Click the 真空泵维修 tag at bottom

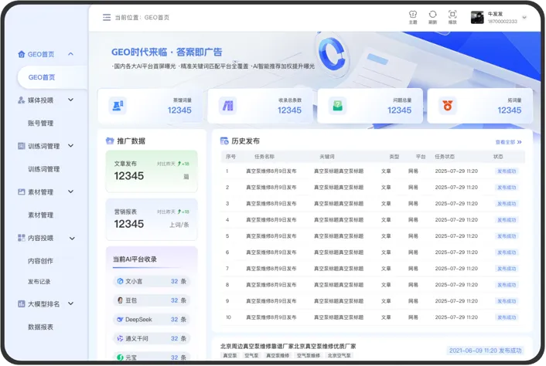[278, 355]
